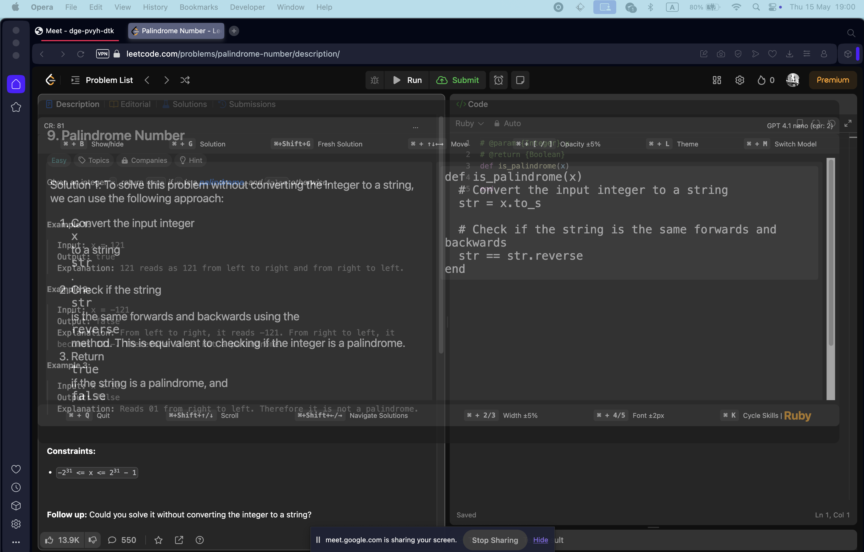Open downloads icon in address bar

point(789,54)
